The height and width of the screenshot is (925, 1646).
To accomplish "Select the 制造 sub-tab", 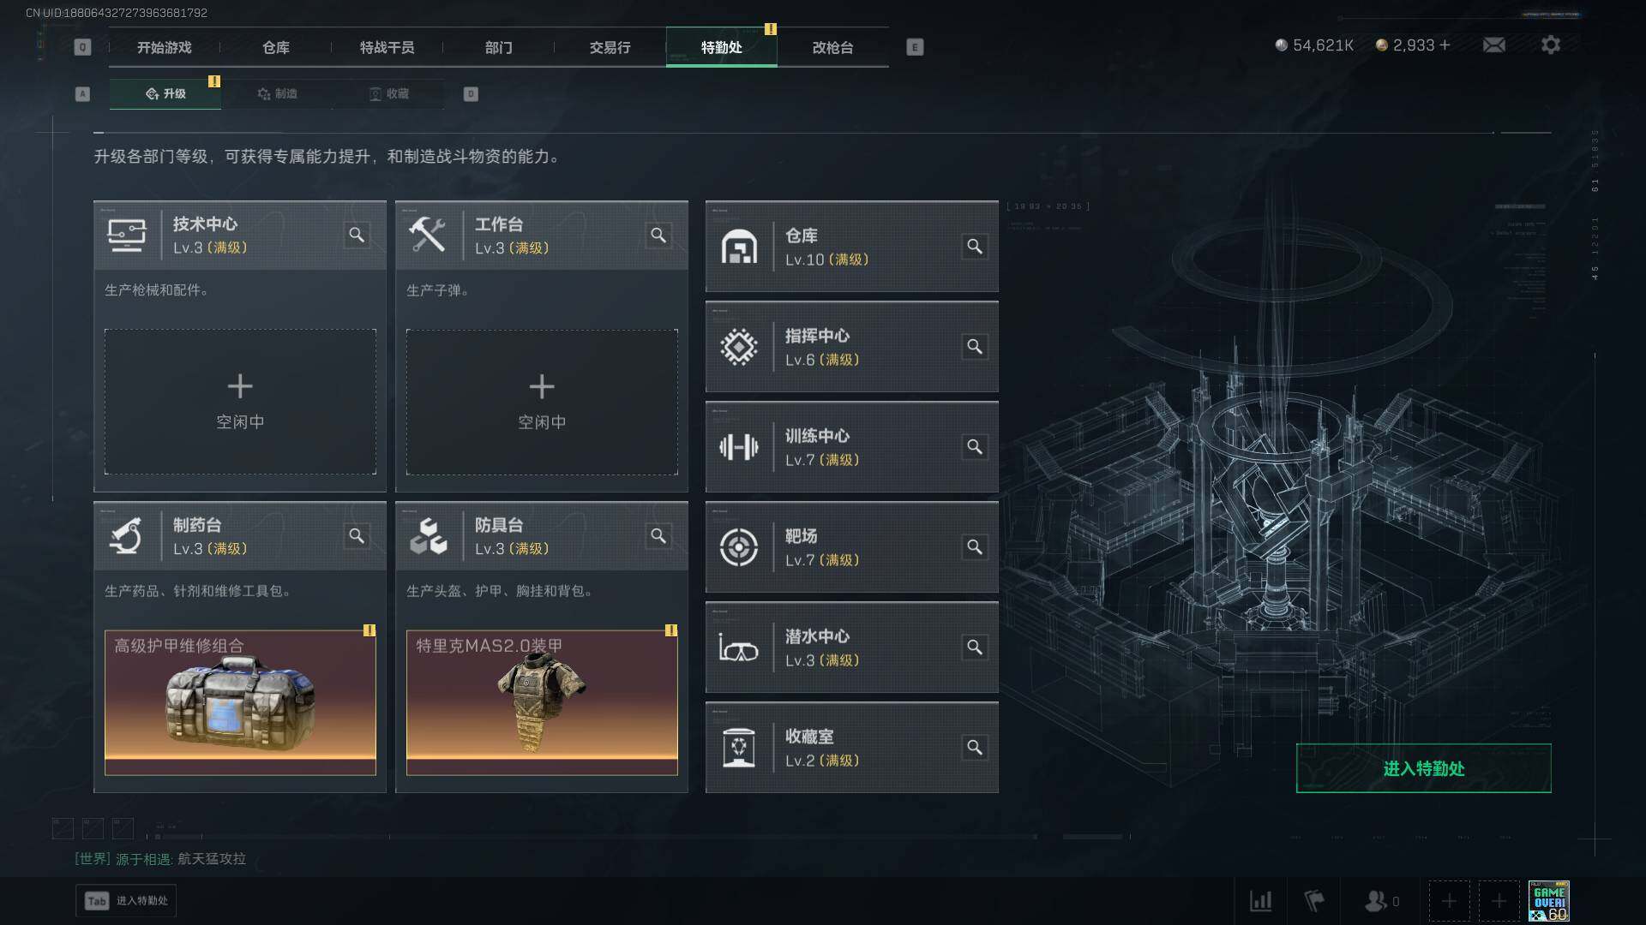I will point(277,93).
